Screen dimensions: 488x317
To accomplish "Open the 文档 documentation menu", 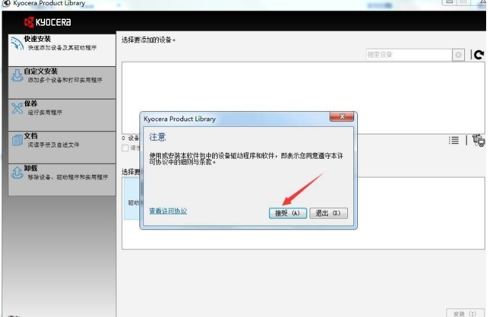I will pyautogui.click(x=62, y=148).
